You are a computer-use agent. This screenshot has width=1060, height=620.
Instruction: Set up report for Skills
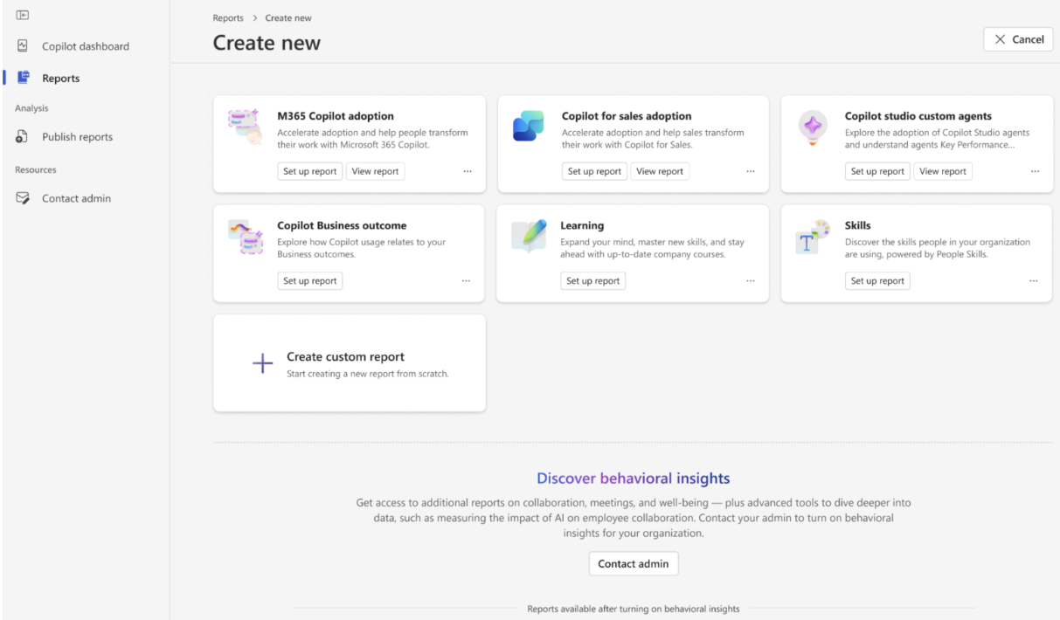tap(877, 281)
